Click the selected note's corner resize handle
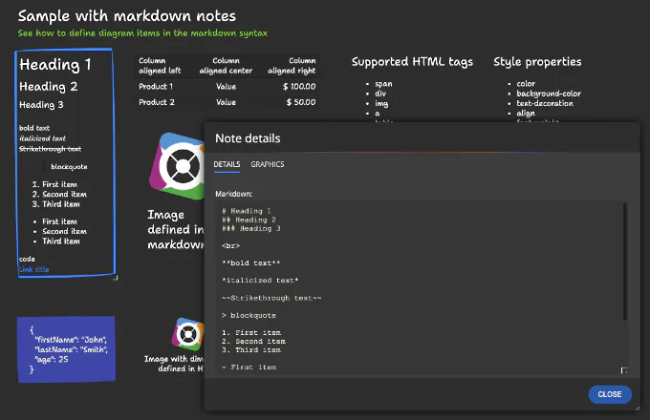Image resolution: width=650 pixels, height=420 pixels. 116,278
